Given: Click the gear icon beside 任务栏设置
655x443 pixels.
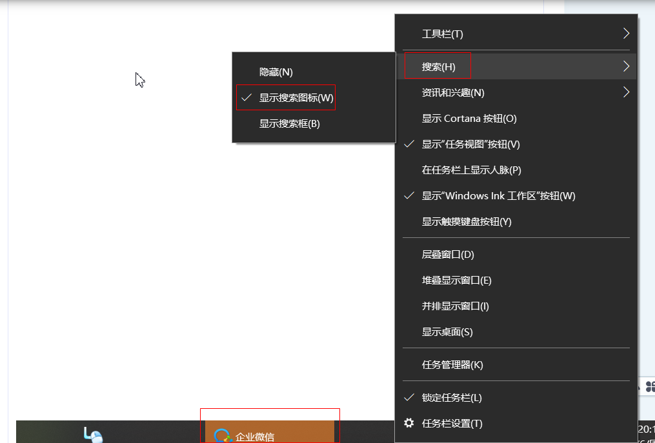Looking at the screenshot, I should [408, 423].
